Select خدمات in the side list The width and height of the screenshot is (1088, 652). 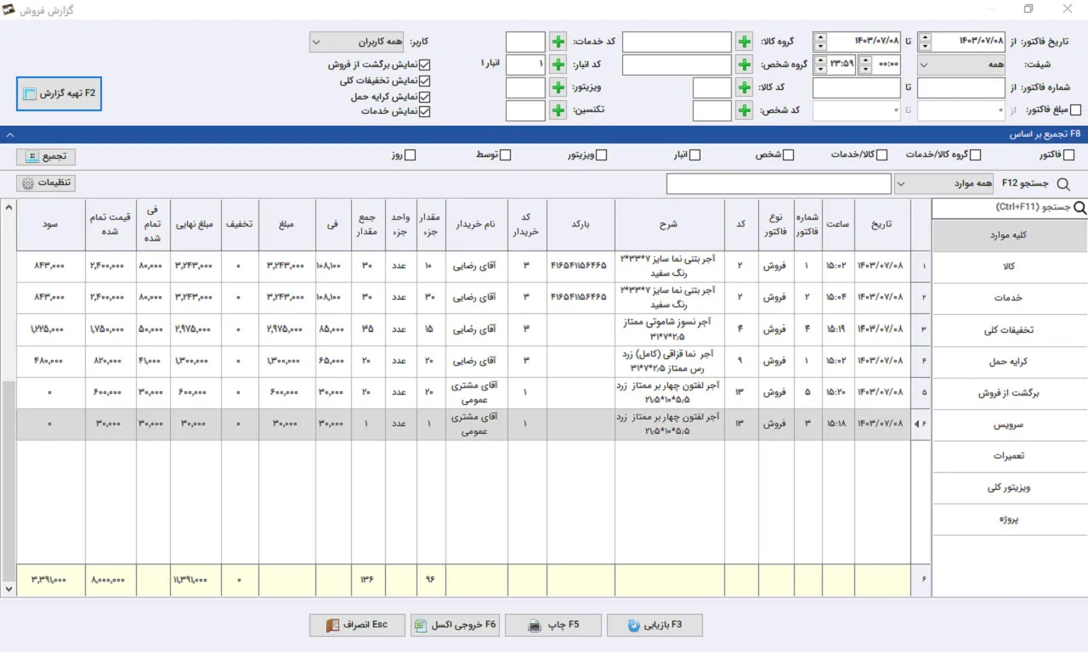(x=1010, y=298)
